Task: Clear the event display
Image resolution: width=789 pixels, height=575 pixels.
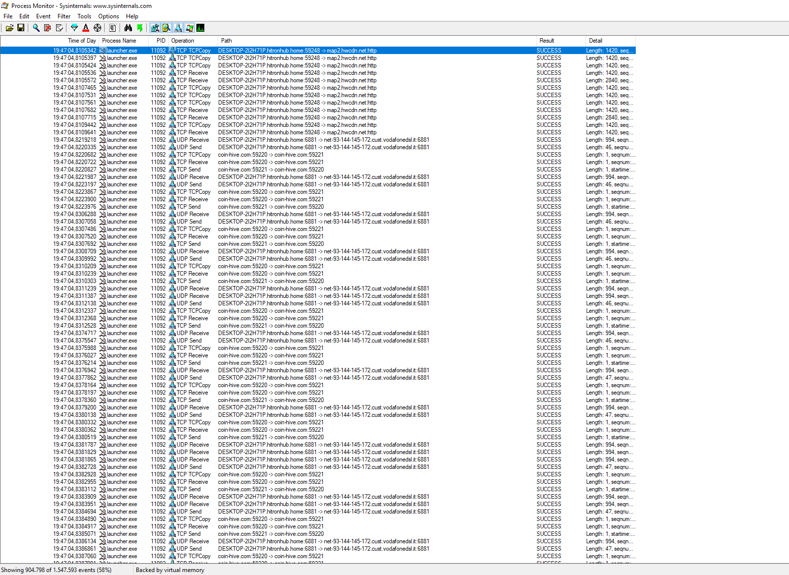Action: coord(60,28)
